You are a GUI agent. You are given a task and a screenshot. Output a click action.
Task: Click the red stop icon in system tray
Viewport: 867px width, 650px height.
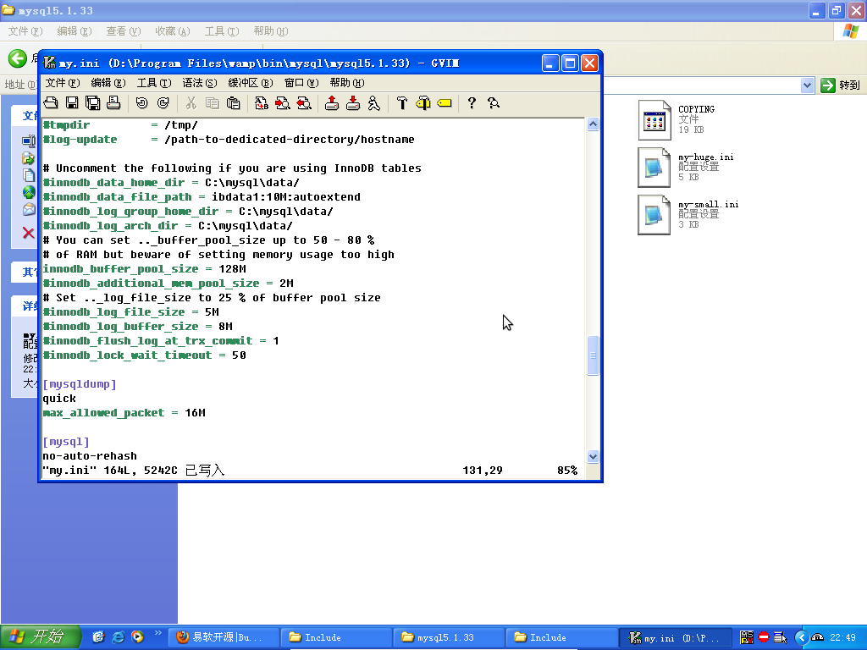[x=764, y=637]
